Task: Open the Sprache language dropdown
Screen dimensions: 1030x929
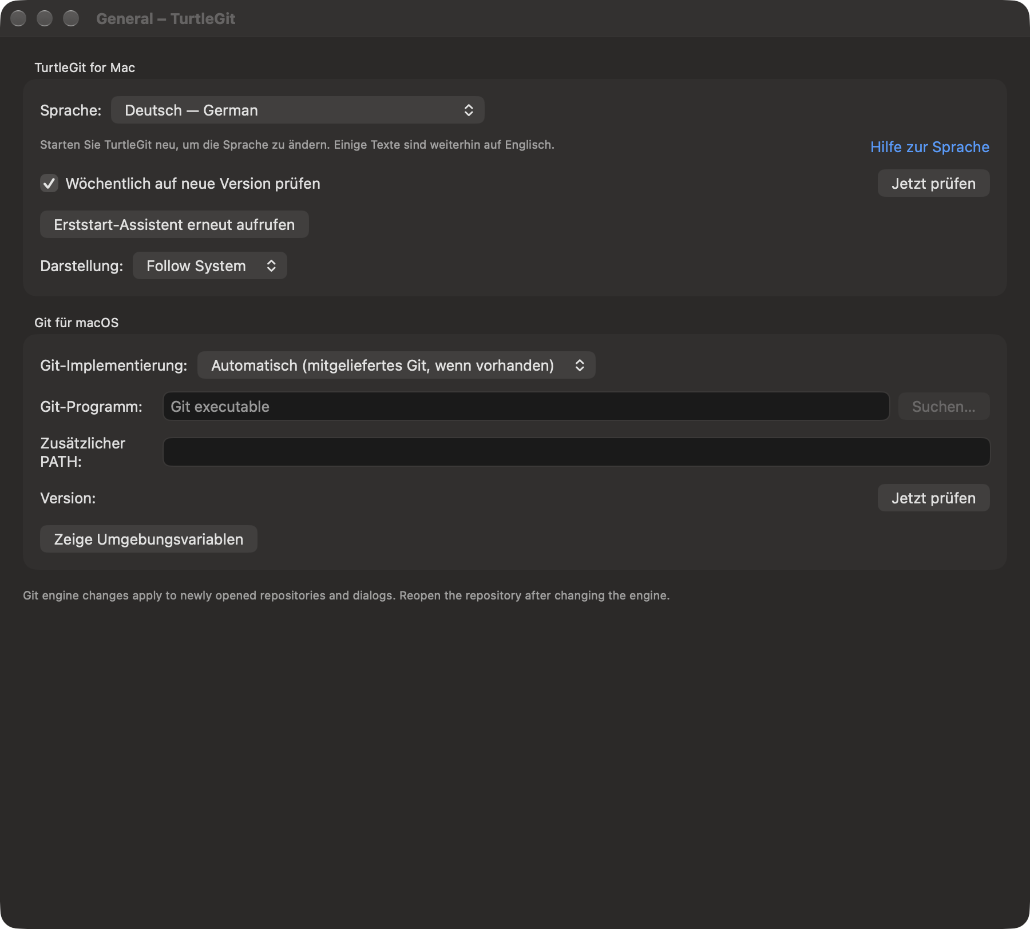Action: (298, 110)
